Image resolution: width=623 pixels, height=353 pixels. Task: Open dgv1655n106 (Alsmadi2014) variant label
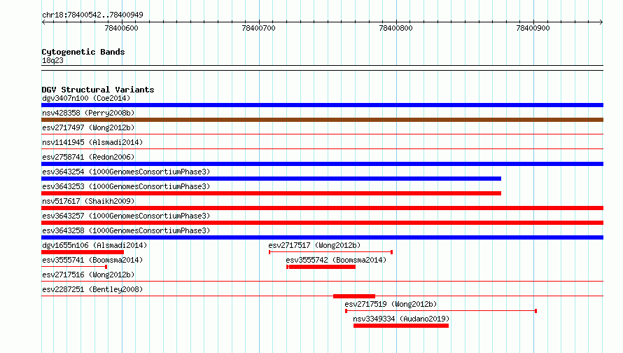pos(94,245)
